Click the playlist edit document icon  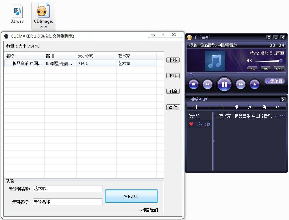tap(264, 107)
